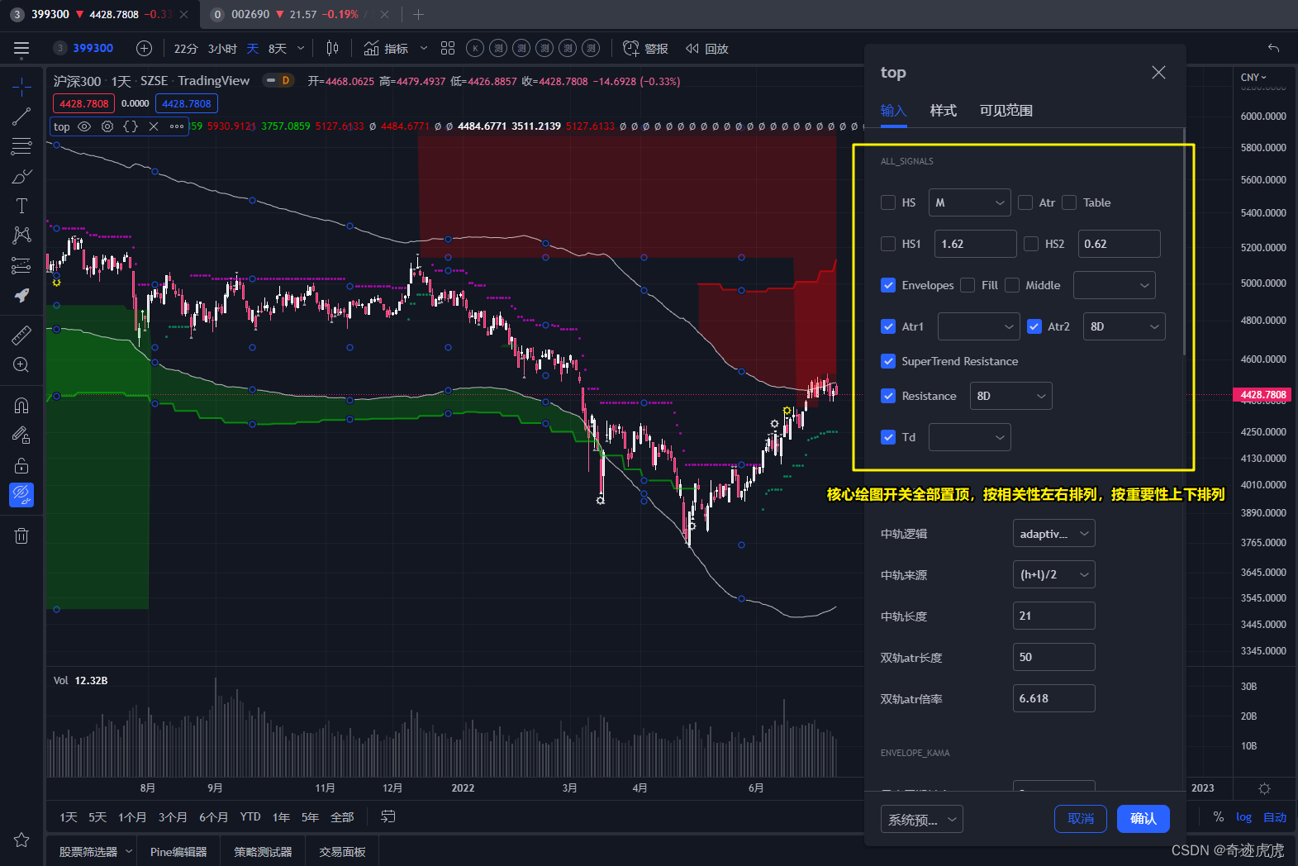This screenshot has height=866, width=1298.
Task: Open the chart patterns tool
Action: 21,236
